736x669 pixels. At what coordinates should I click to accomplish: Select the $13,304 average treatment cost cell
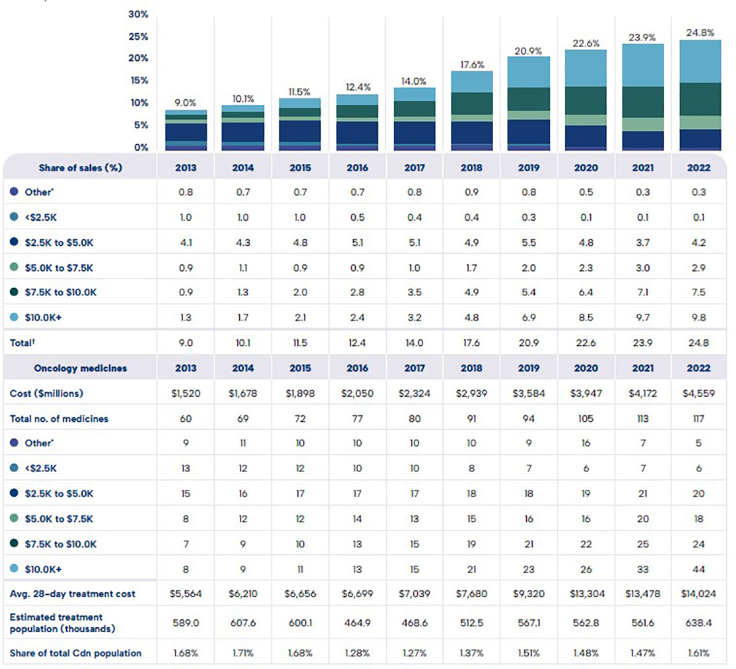pos(586,594)
